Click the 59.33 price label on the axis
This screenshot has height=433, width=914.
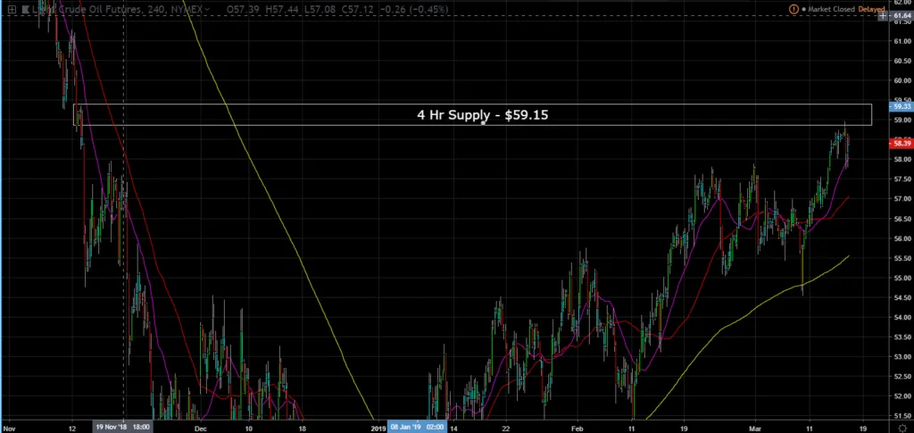coord(902,107)
